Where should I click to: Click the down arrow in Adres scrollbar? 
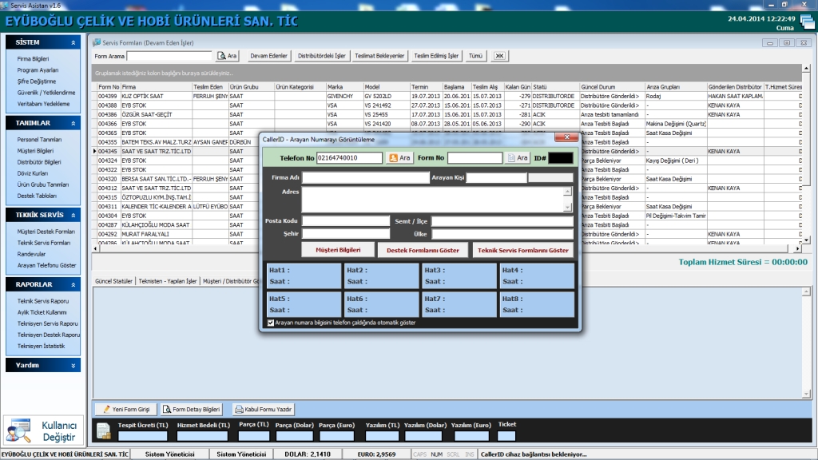coord(568,207)
